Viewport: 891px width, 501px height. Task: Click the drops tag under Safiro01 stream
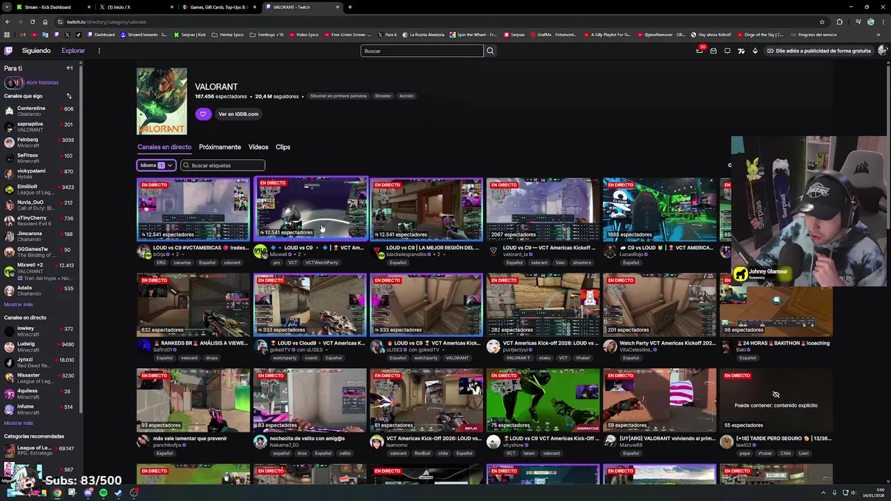tap(212, 358)
